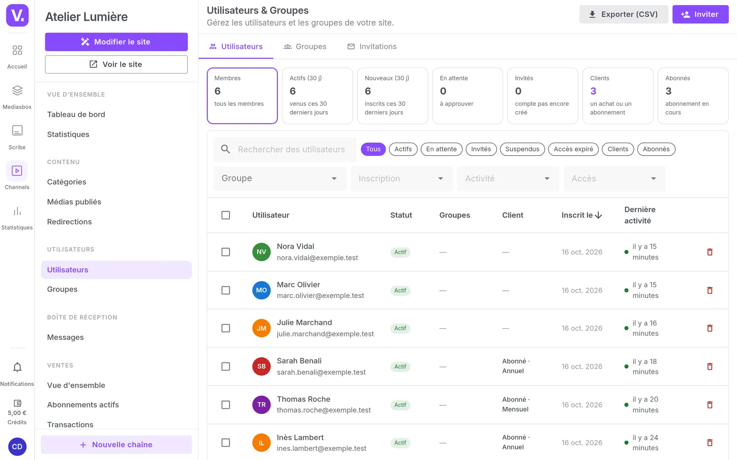Image resolution: width=737 pixels, height=460 pixels.
Task: Delete user Marc Olivier with trash icon
Action: pyautogui.click(x=710, y=290)
